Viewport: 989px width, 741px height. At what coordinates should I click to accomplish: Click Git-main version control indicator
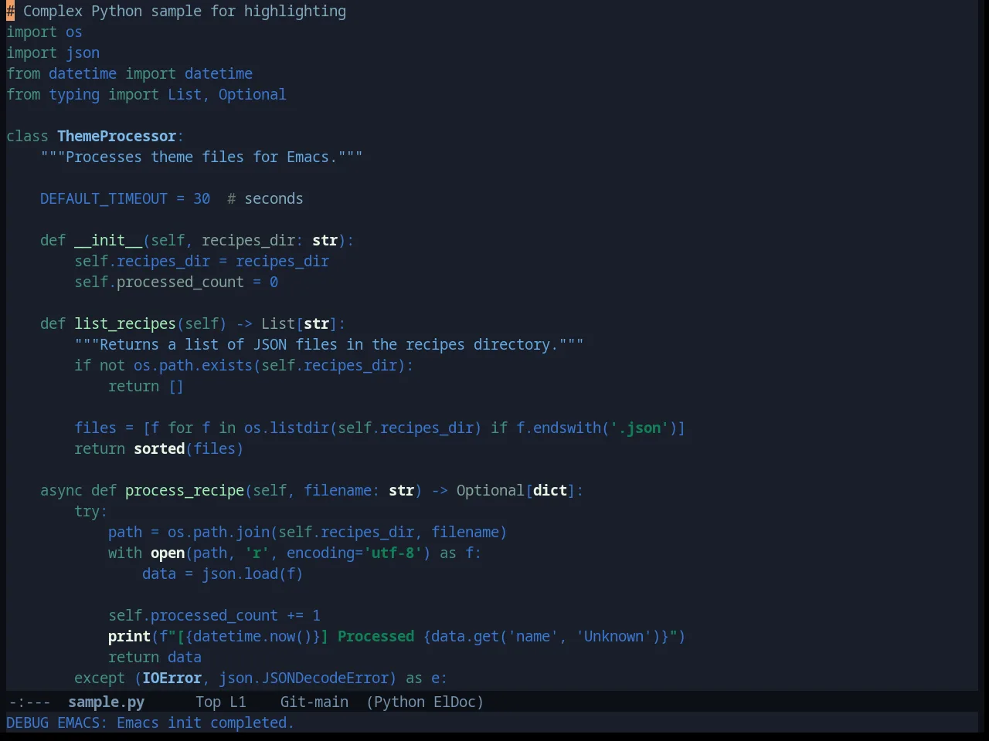point(314,702)
